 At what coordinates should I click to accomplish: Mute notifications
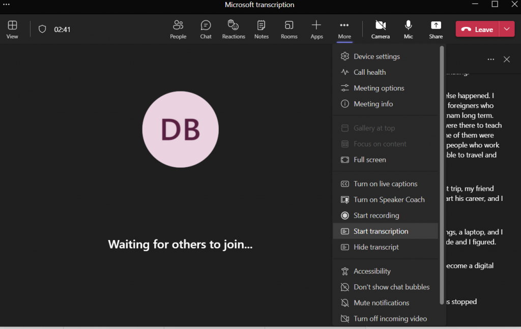(x=386, y=303)
